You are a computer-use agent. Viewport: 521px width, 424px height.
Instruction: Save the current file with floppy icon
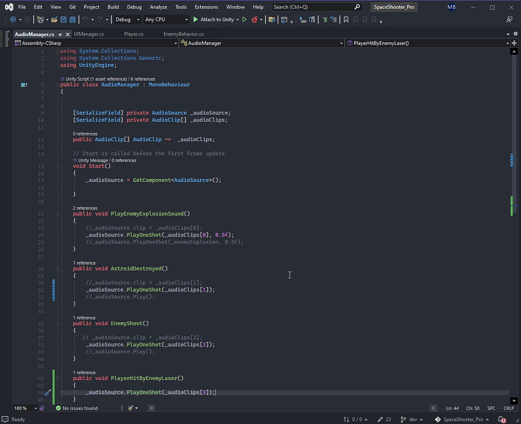pyautogui.click(x=63, y=20)
